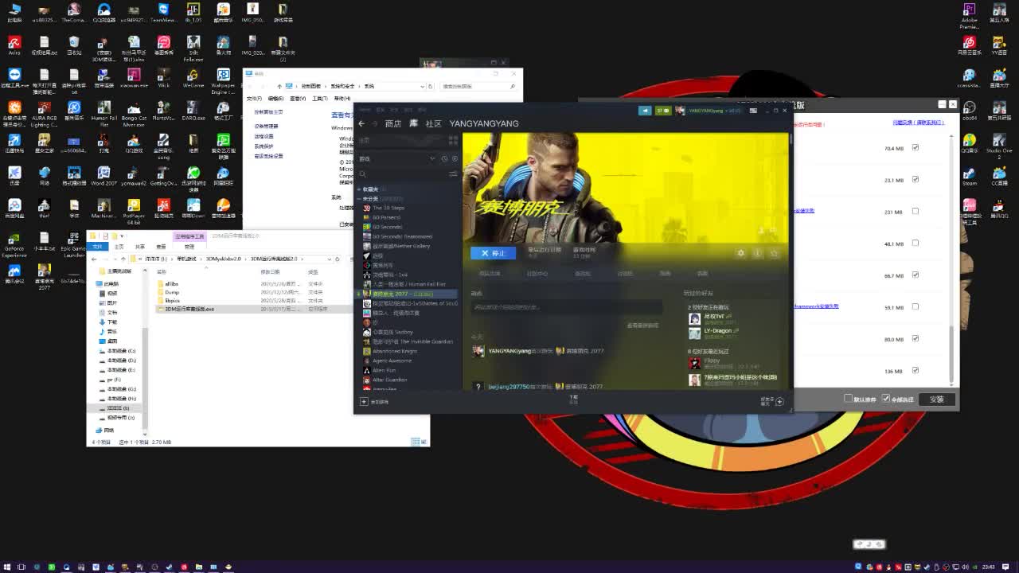The height and width of the screenshot is (573, 1019).
Task: Click the System window search box
Action: 476,86
